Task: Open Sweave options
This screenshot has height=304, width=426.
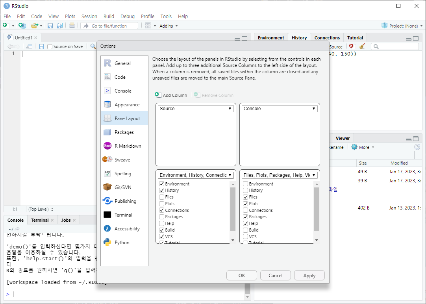Action: point(124,160)
